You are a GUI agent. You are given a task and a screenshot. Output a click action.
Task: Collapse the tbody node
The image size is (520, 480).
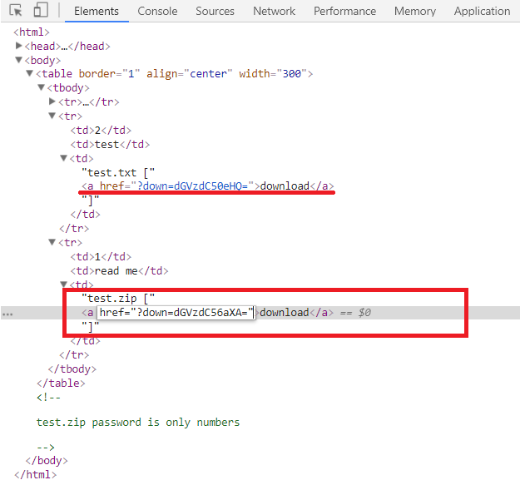pos(41,87)
